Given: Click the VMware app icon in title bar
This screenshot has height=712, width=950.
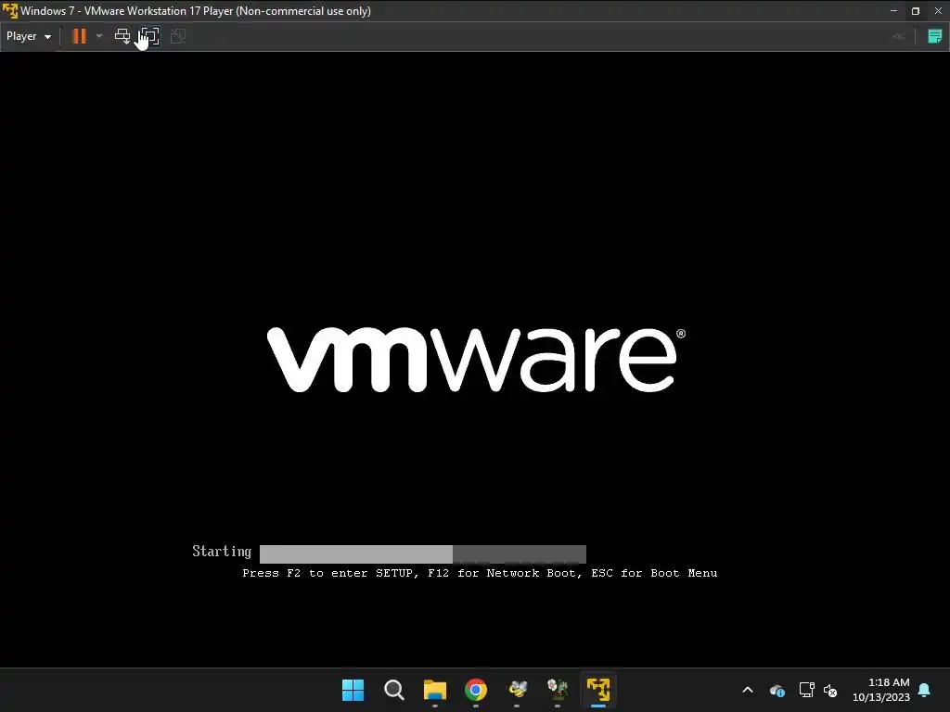Looking at the screenshot, I should (x=9, y=10).
